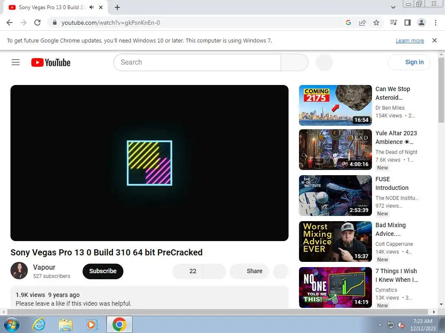
Task: Click the video player area
Action: click(149, 163)
